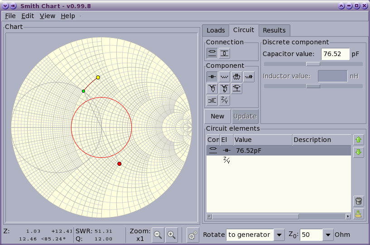370x245 pixels.
Task: Choose the capacitor component
Action: 212,76
